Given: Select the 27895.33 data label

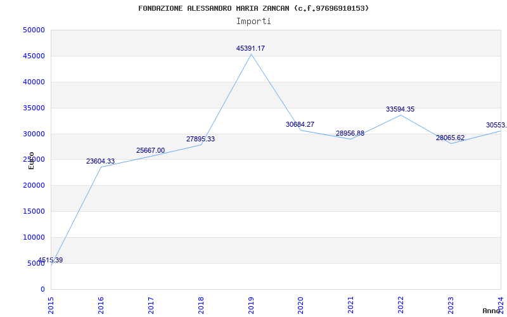Looking at the screenshot, I should pos(200,139).
